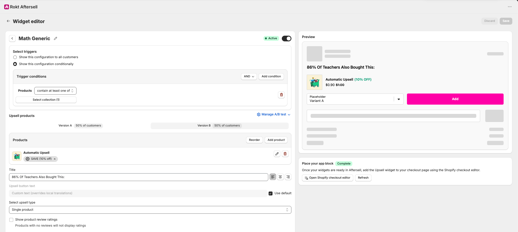Delete the Products trigger condition
Viewport: 518px width, 232px height.
(x=281, y=95)
